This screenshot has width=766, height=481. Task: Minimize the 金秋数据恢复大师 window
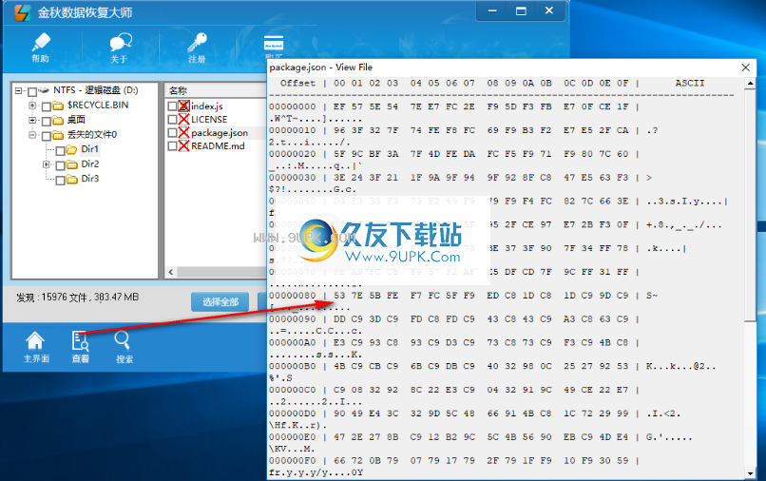[492, 10]
